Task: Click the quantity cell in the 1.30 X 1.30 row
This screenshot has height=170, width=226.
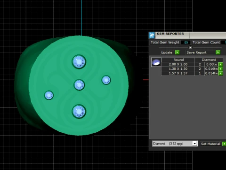Action: [x=200, y=69]
